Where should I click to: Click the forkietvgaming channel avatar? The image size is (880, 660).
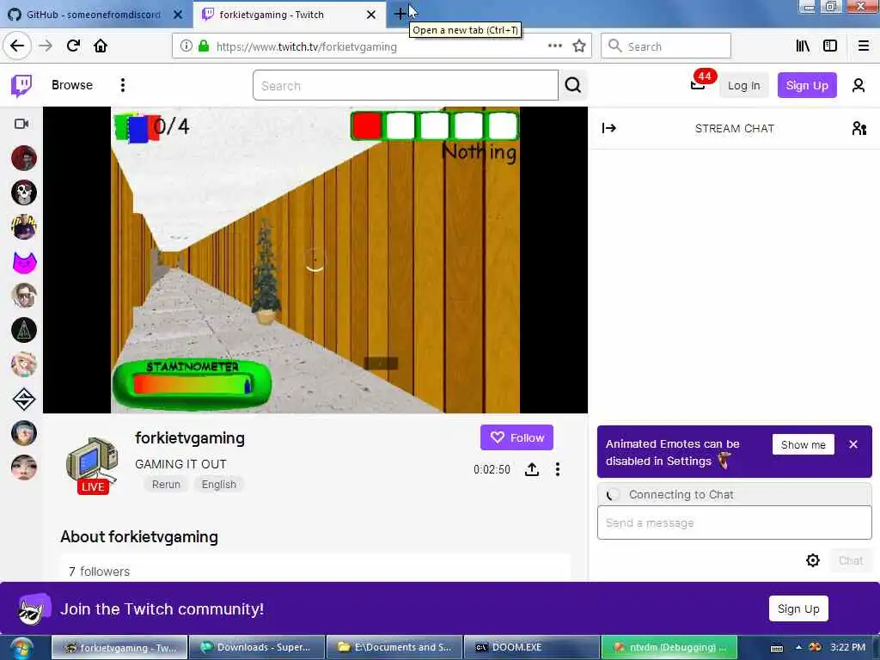(x=92, y=461)
